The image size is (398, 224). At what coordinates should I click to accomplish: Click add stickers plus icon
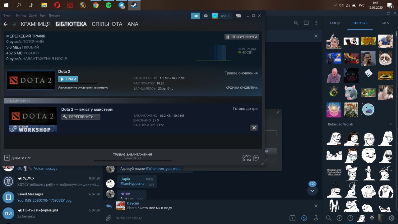coord(340,218)
